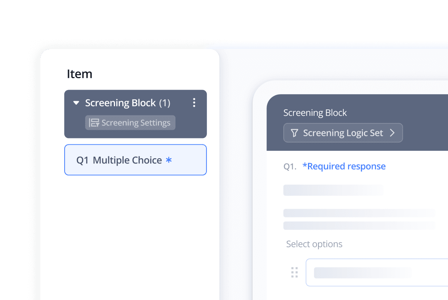Click the blue asterisk beside Multiple Choice

[168, 160]
